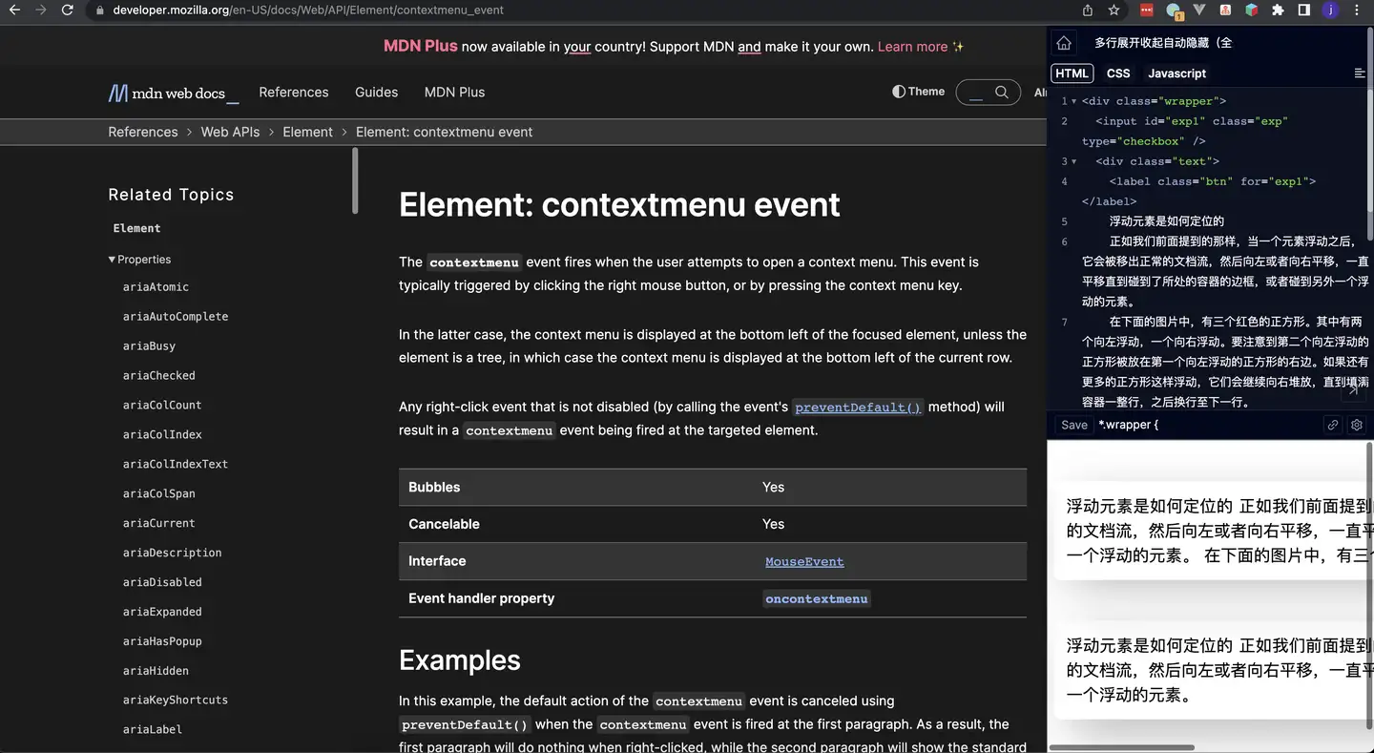The image size is (1374, 753).
Task: Go back in browser history
Action: pyautogui.click(x=14, y=10)
